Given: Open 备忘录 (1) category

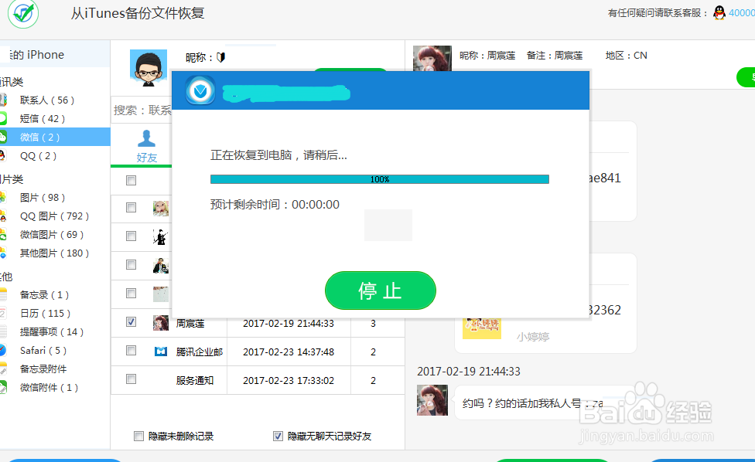Looking at the screenshot, I should pos(44,294).
